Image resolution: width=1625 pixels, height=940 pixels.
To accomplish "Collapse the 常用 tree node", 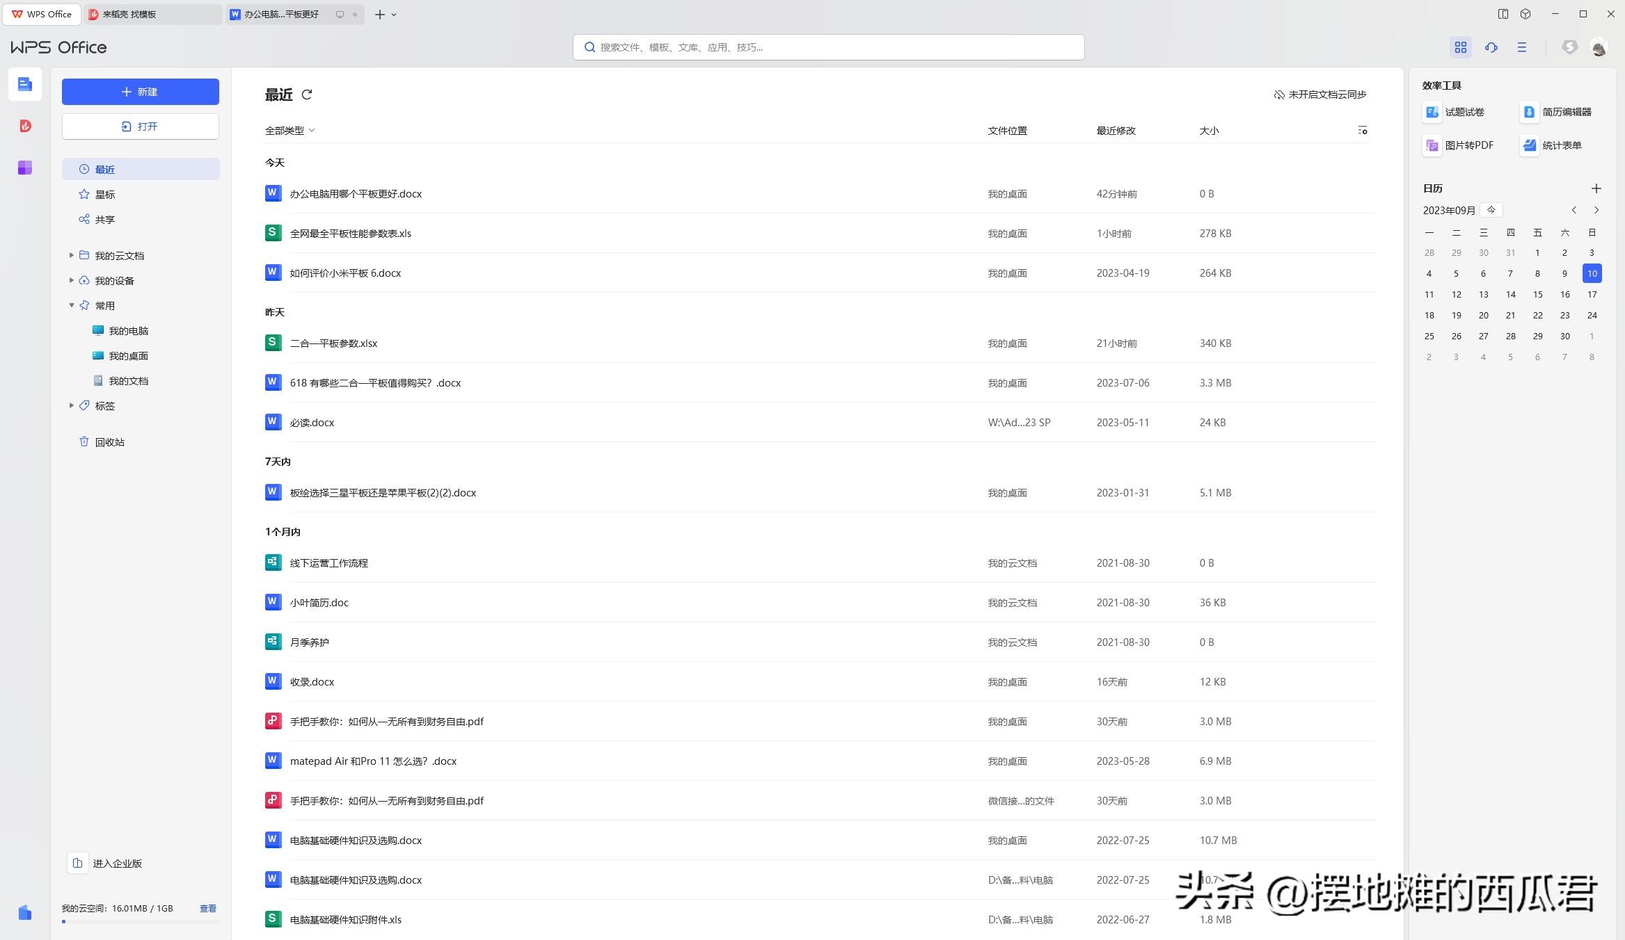I will (x=71, y=305).
